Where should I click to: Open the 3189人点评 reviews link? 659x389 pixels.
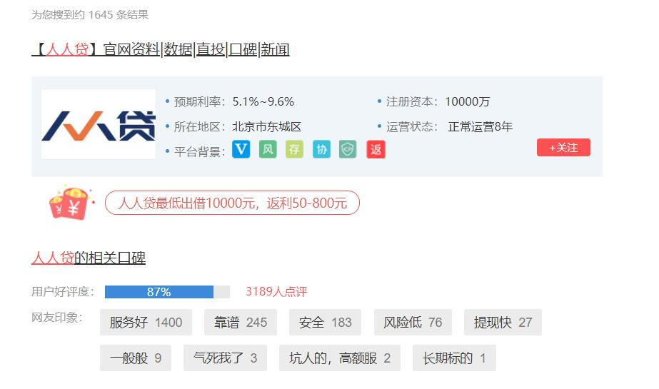click(x=276, y=291)
